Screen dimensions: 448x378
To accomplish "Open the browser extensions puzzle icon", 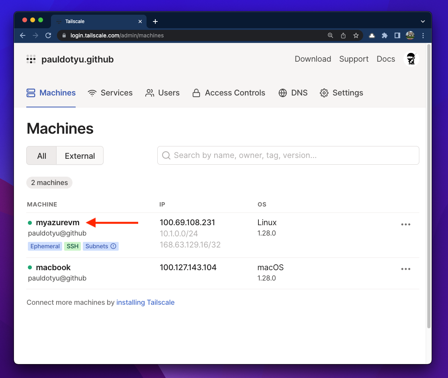I will 384,35.
